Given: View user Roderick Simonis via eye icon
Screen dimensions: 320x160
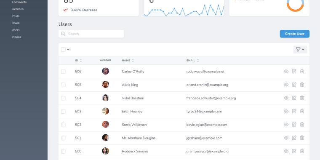Looking at the screenshot, I should (286, 151).
